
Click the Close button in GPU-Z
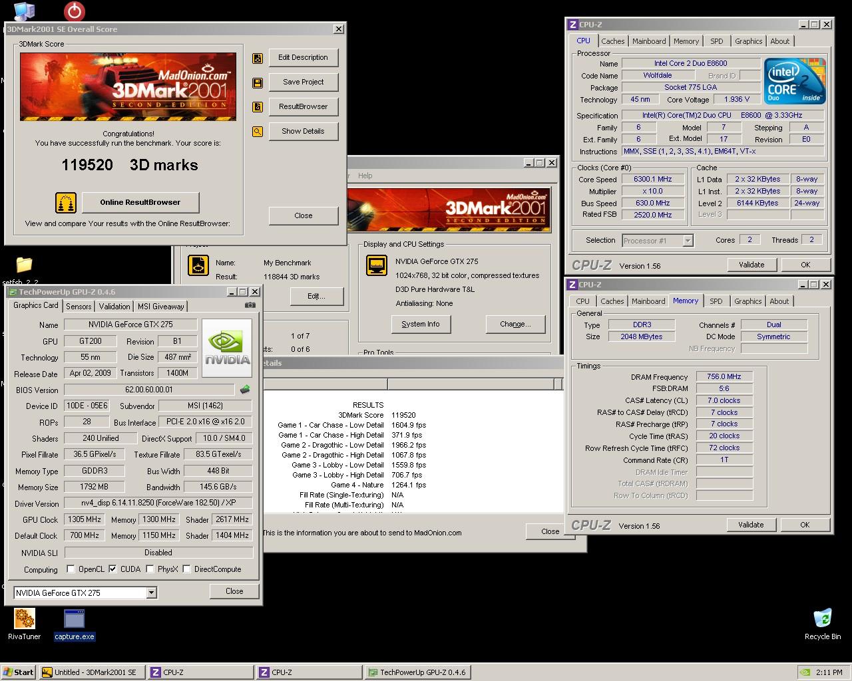[234, 591]
